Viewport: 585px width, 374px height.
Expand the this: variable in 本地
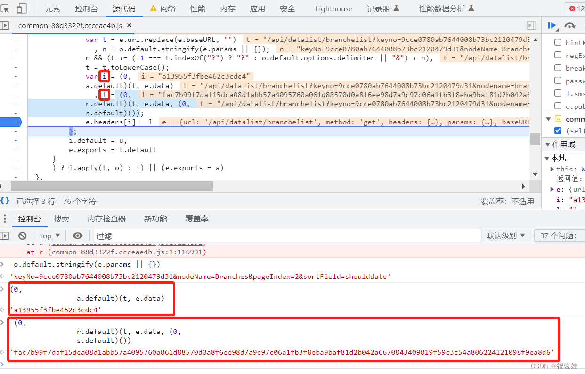552,169
